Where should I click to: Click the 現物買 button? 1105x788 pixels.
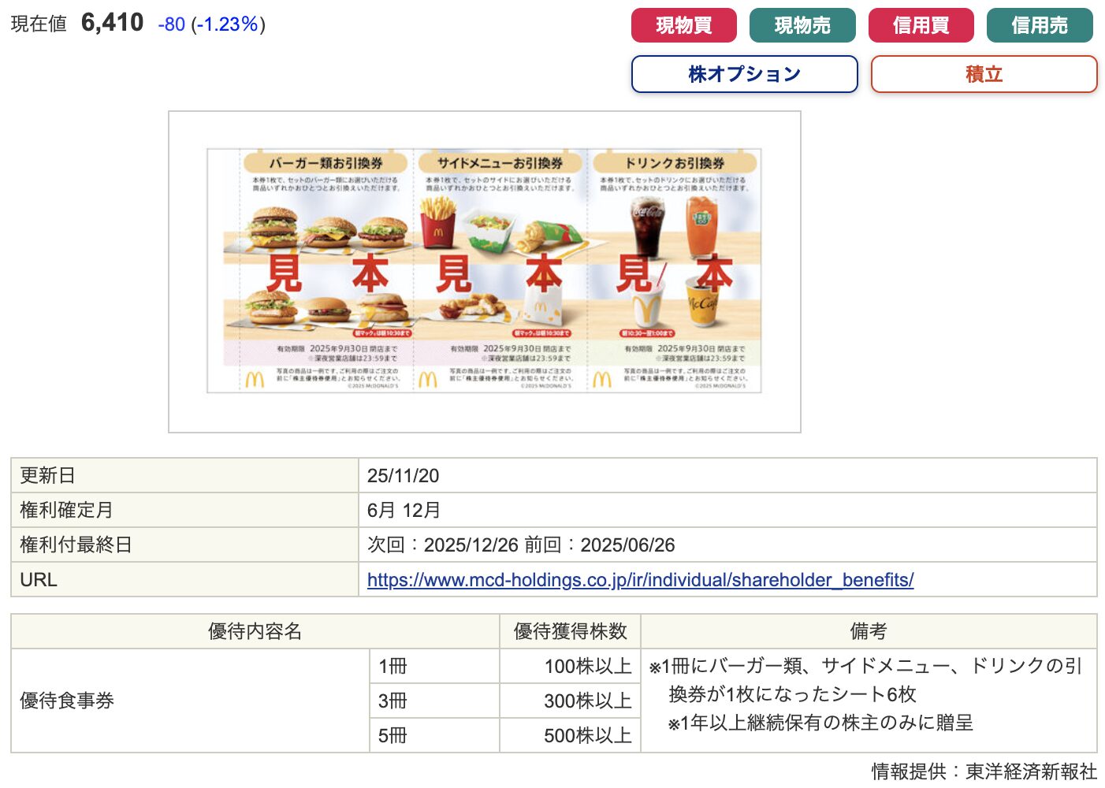(x=683, y=25)
